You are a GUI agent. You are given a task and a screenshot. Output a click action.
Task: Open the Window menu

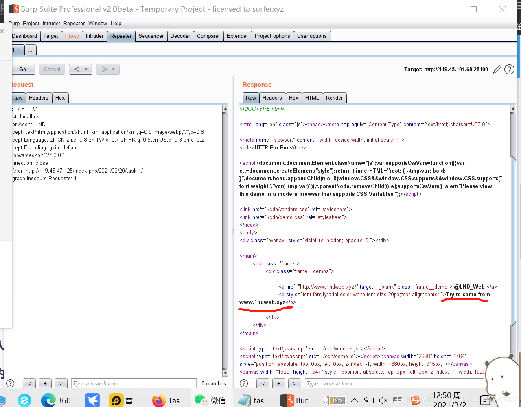[x=98, y=23]
